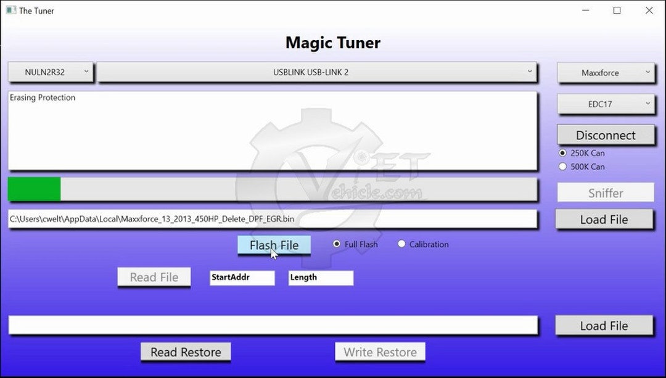Close The Tuner window
666x378 pixels.
(x=649, y=10)
